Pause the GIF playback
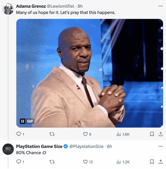 [23, 121]
